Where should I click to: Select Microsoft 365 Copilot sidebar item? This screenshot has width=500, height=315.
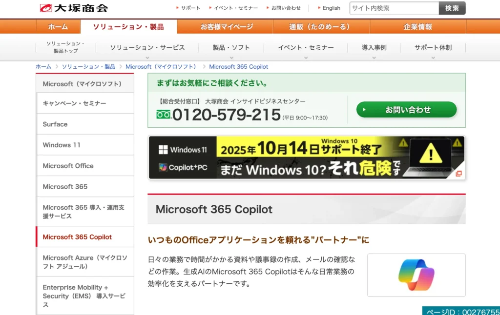(x=85, y=236)
